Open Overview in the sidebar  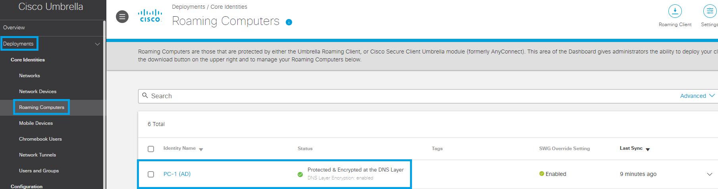click(x=14, y=28)
